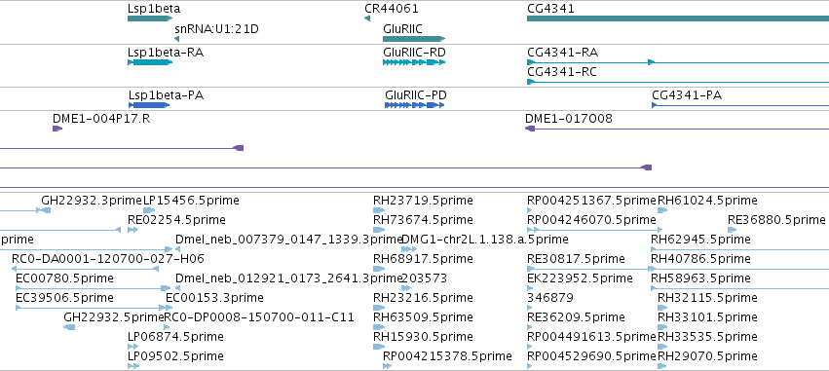The height and width of the screenshot is (371, 829).
Task: Select the CG4341 gene bar
Action: (678, 19)
